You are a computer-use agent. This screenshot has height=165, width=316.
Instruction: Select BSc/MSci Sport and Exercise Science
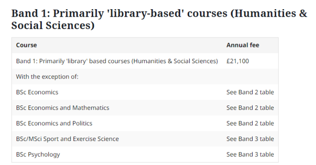coord(67,139)
